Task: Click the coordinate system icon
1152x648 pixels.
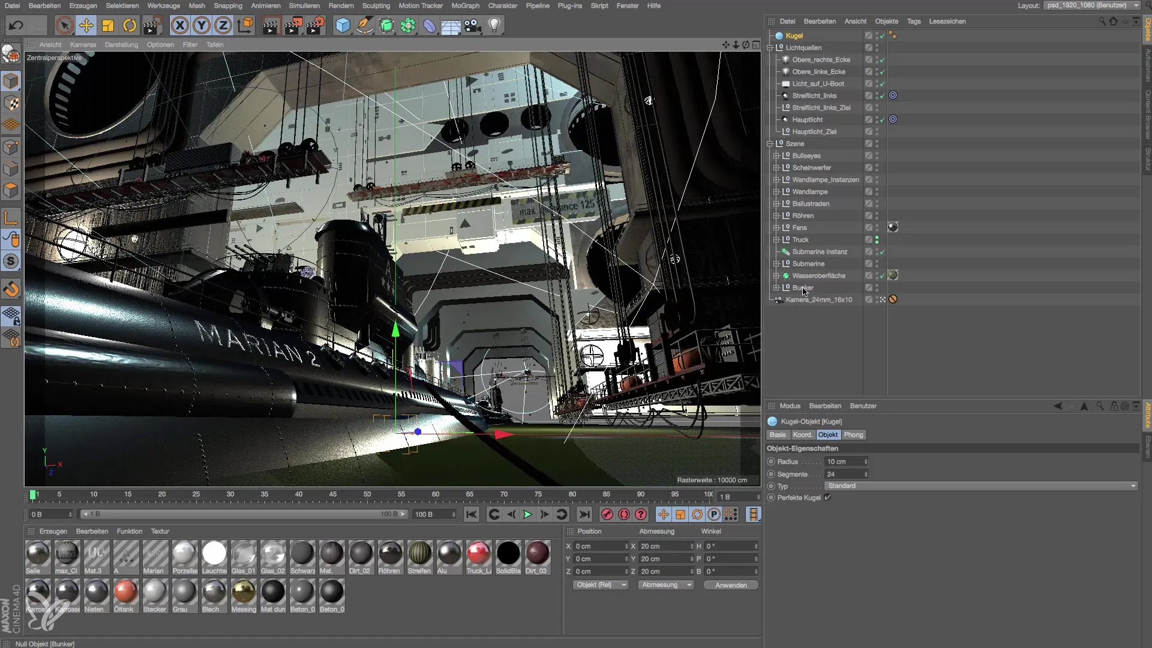Action: click(x=245, y=25)
